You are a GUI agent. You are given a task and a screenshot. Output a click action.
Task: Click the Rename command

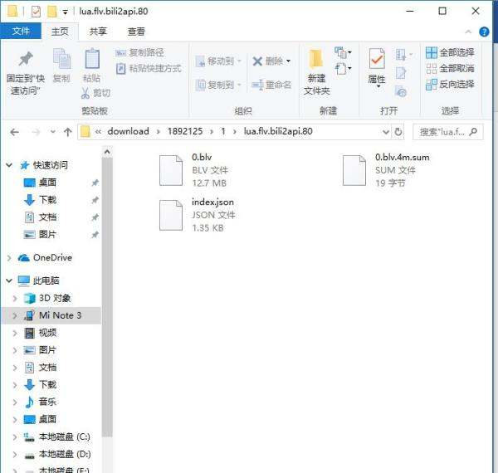(x=271, y=85)
